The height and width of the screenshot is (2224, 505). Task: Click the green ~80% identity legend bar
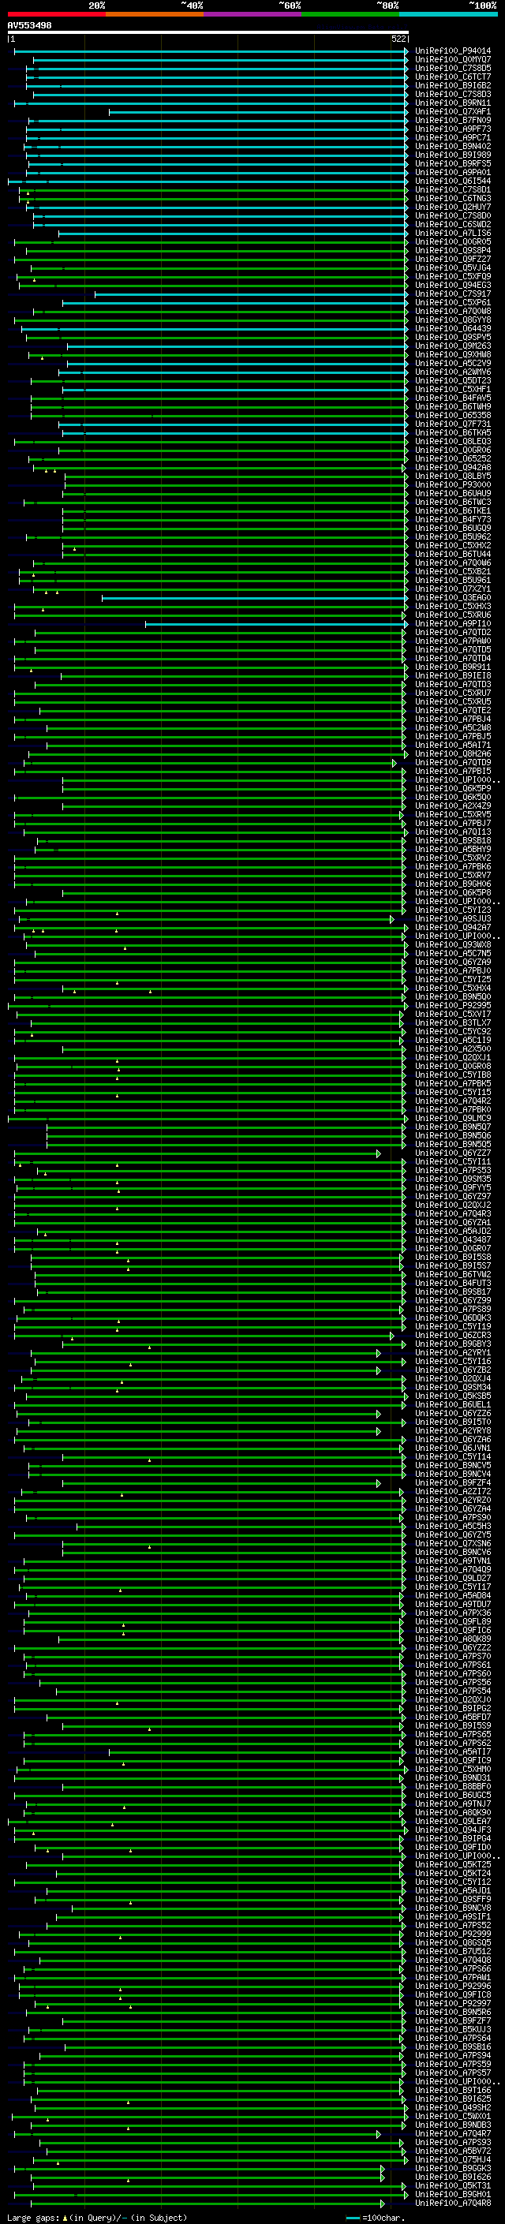[350, 14]
